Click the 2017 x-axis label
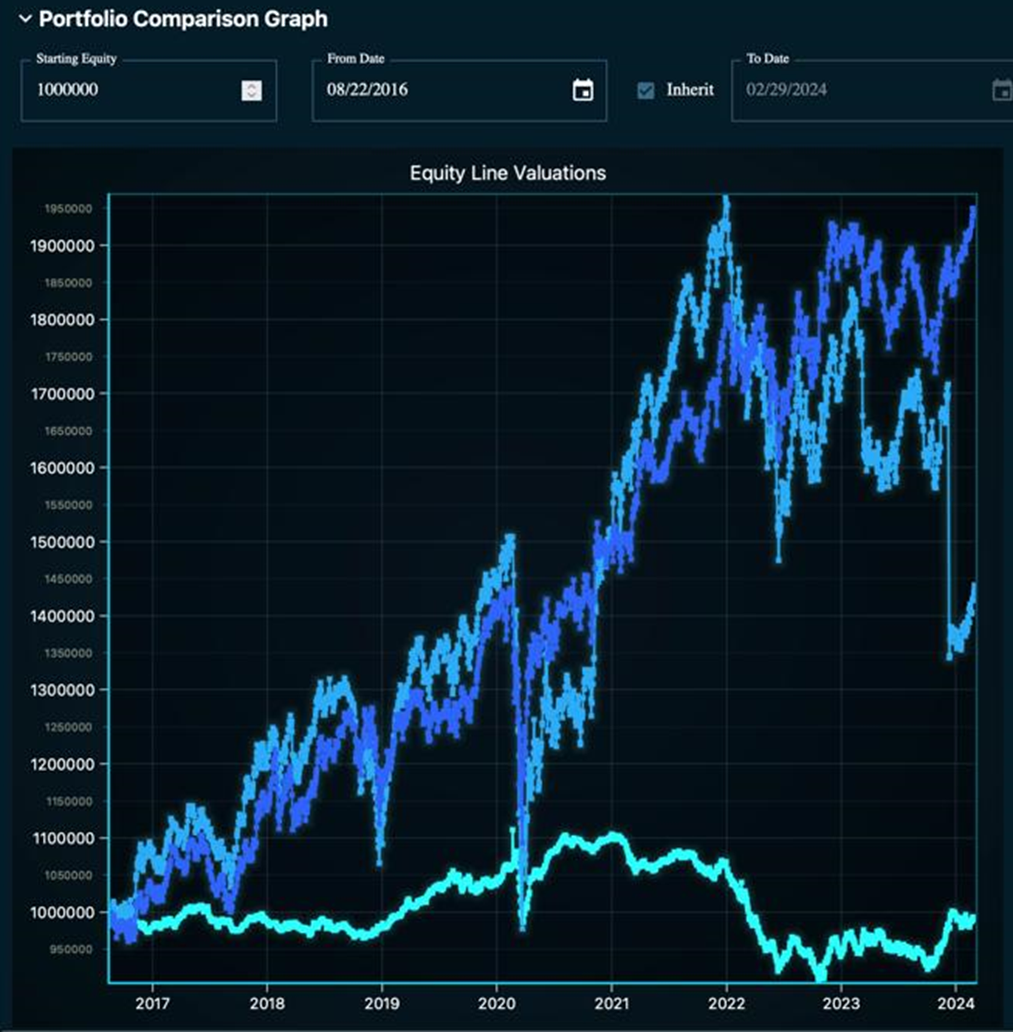The image size is (1013, 1032). [x=152, y=1003]
